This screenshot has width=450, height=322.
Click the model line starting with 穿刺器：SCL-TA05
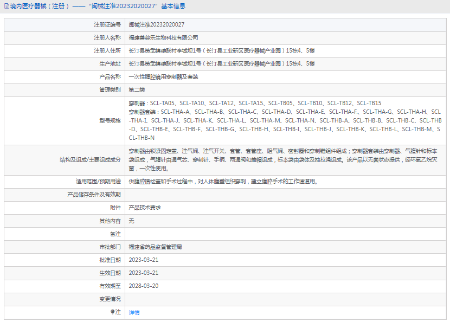coord(255,103)
